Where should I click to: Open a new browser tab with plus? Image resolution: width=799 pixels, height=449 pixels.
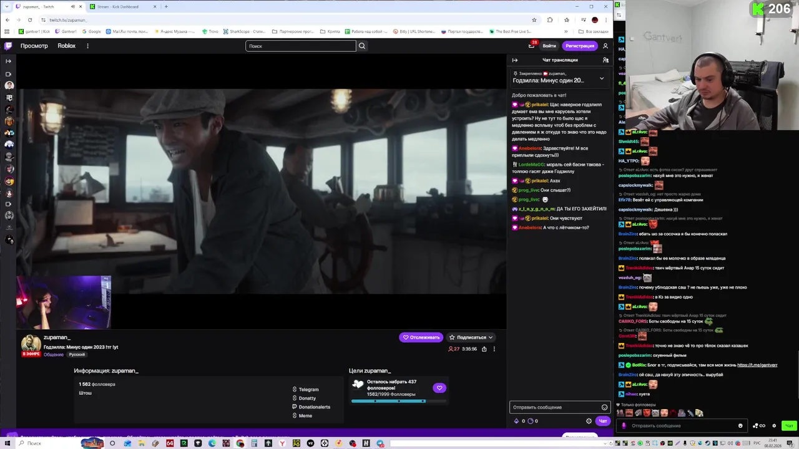coord(166,6)
